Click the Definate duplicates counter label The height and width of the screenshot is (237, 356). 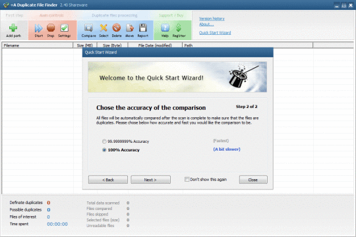point(26,203)
